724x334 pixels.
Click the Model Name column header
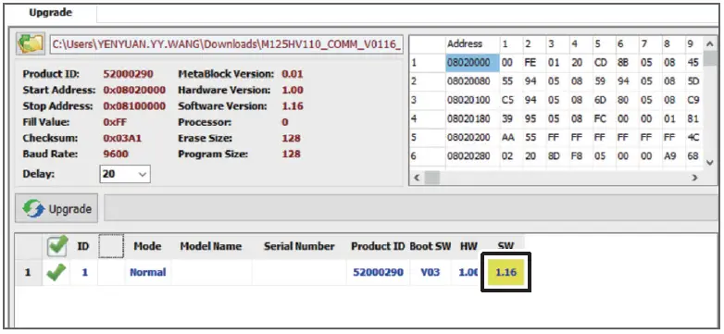tap(211, 246)
